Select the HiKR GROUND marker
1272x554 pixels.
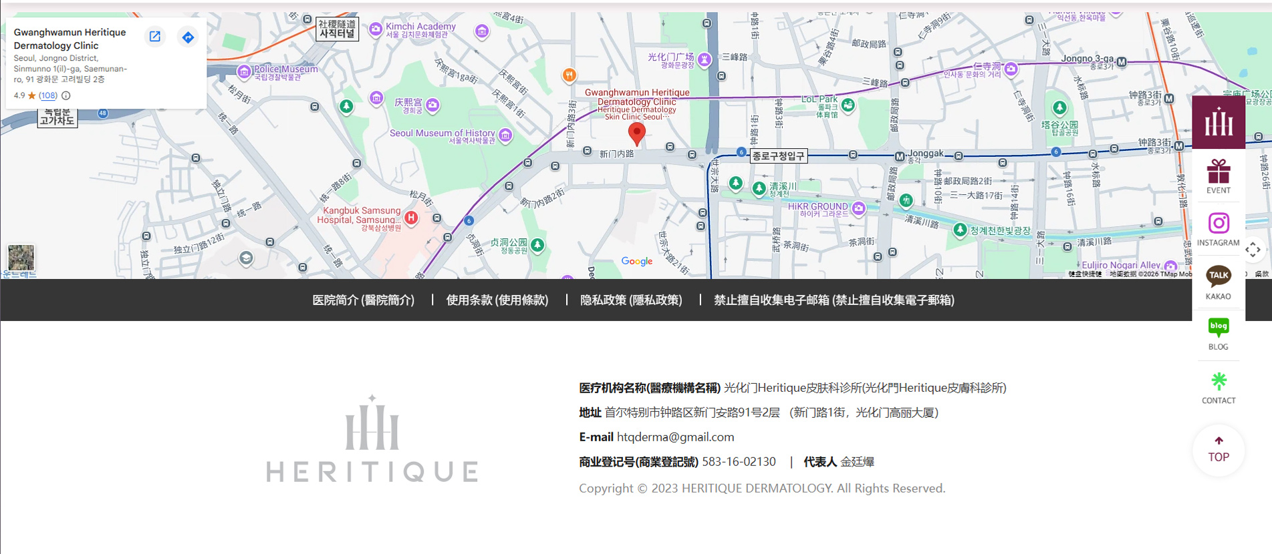(x=859, y=209)
